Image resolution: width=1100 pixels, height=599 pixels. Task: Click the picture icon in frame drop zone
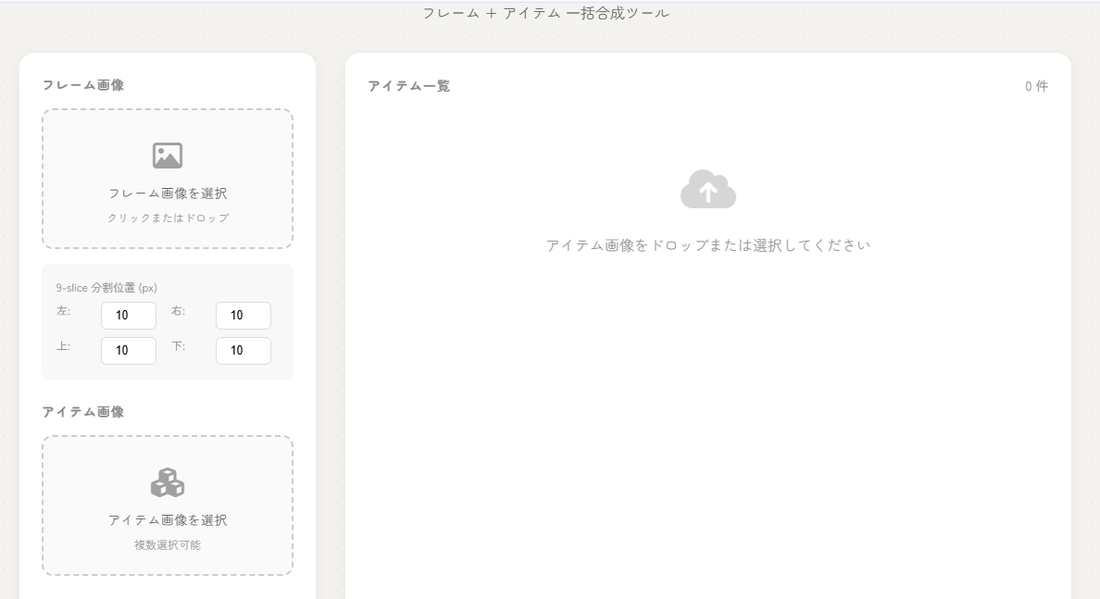(x=168, y=156)
